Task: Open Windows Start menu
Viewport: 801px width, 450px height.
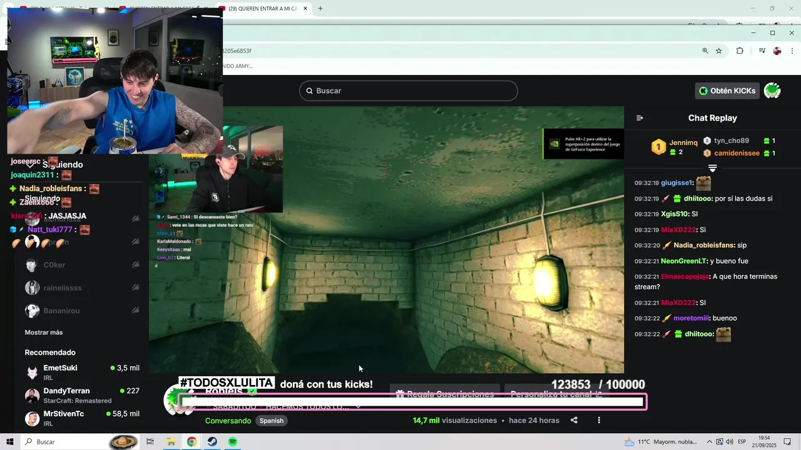Action: (x=10, y=442)
